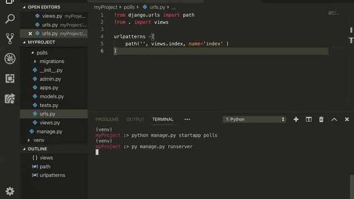The height and width of the screenshot is (199, 354).
Task: Click 'startapp polls' command text in terminal
Action: 198,135
